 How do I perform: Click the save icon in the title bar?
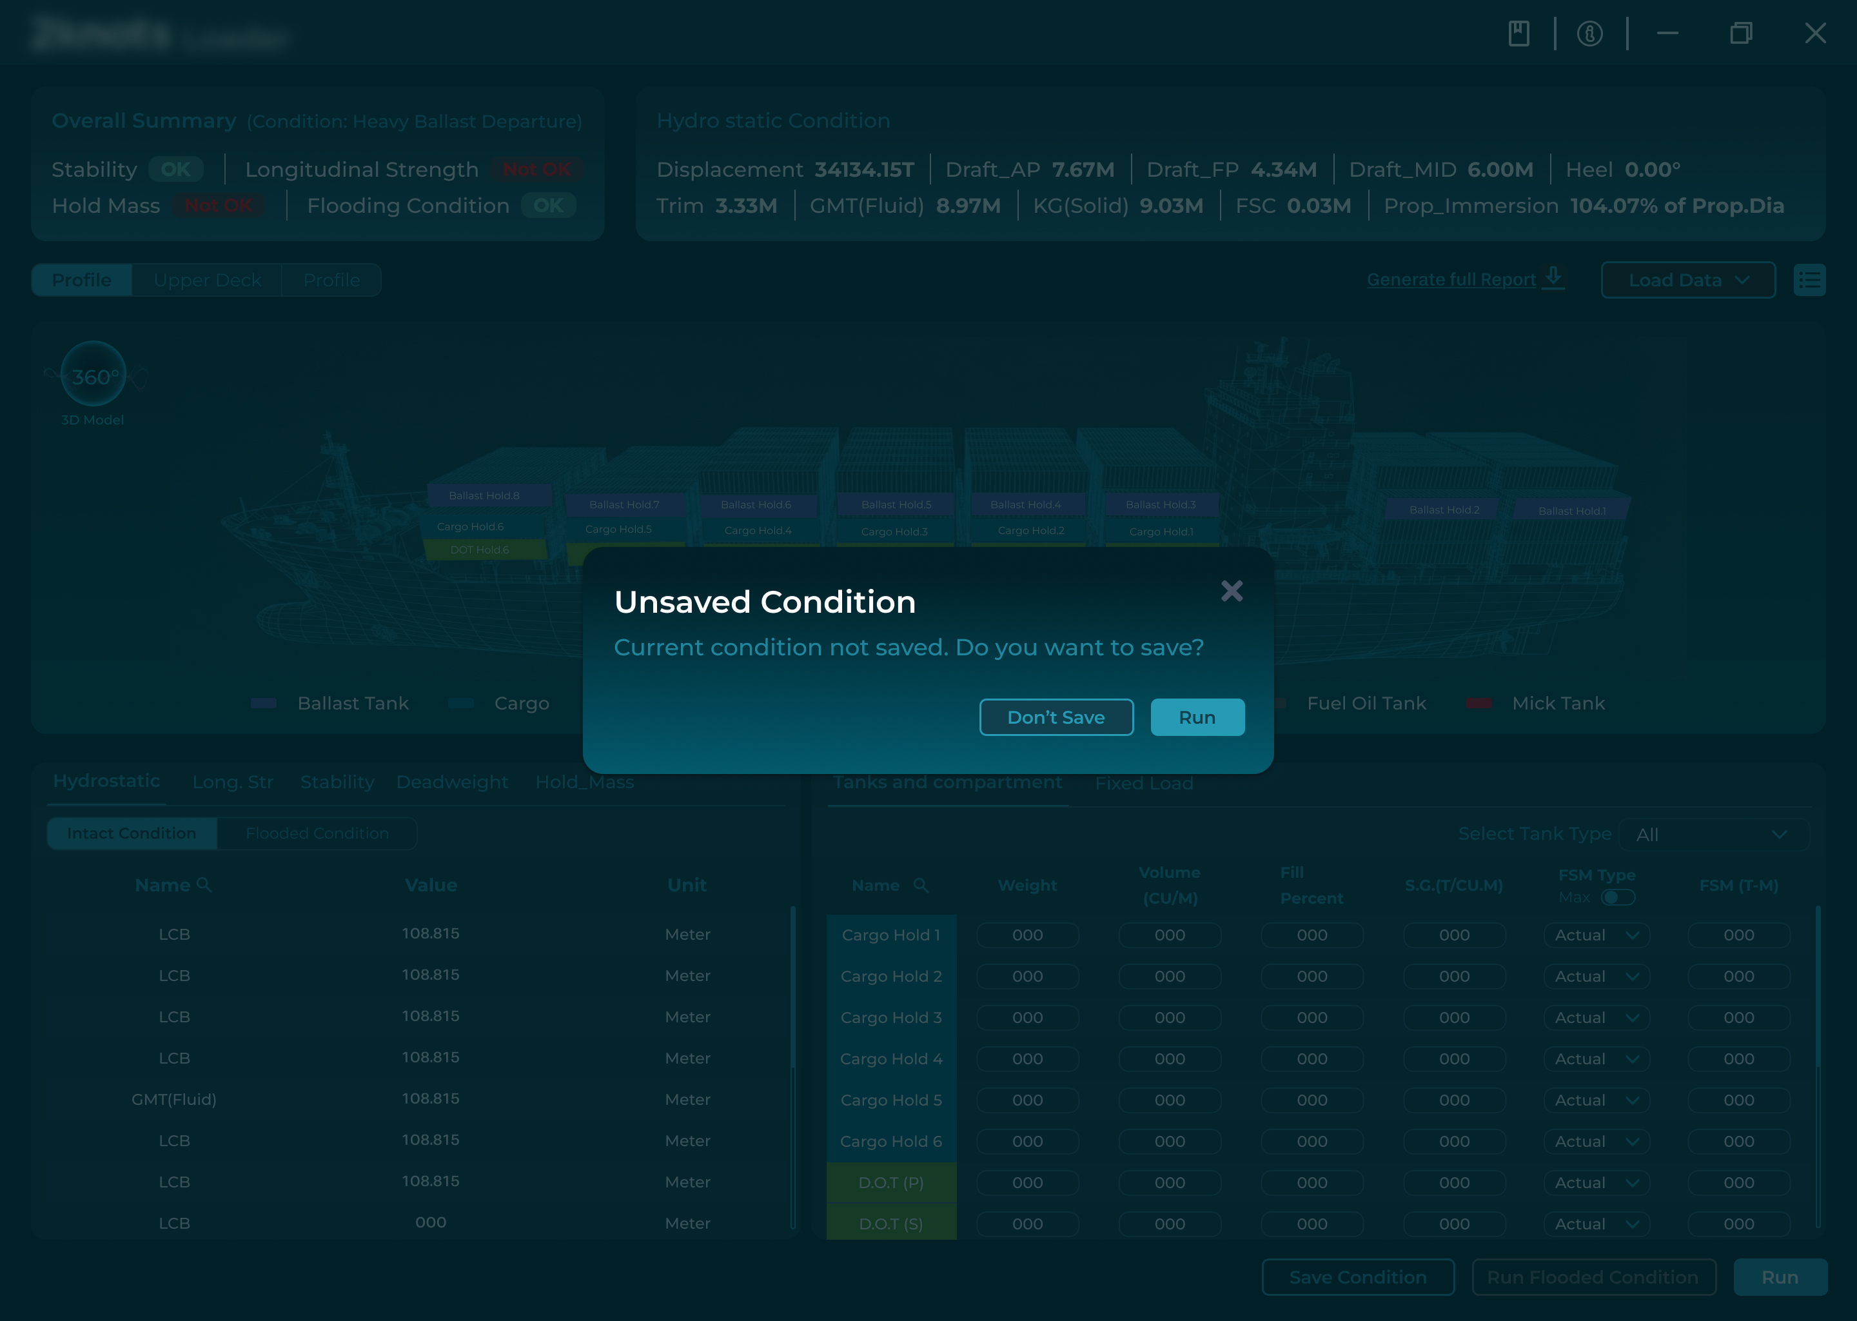click(1518, 34)
